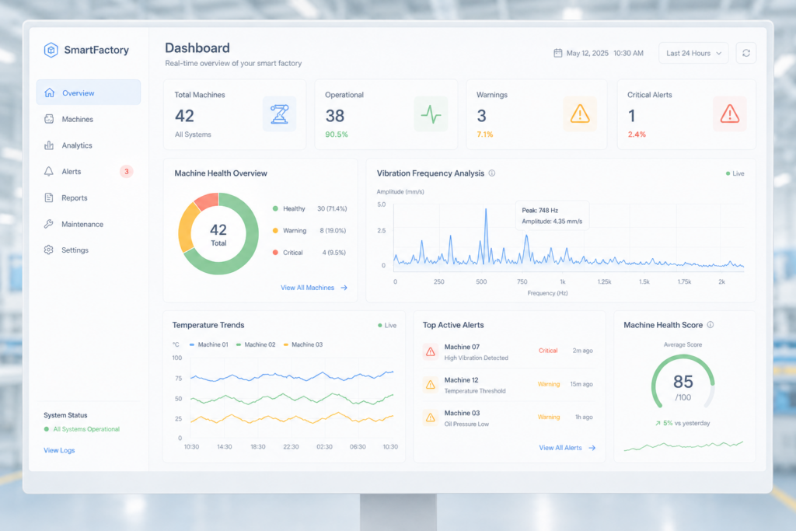The height and width of the screenshot is (531, 796).
Task: Click the Alerts bell icon
Action: click(x=49, y=172)
